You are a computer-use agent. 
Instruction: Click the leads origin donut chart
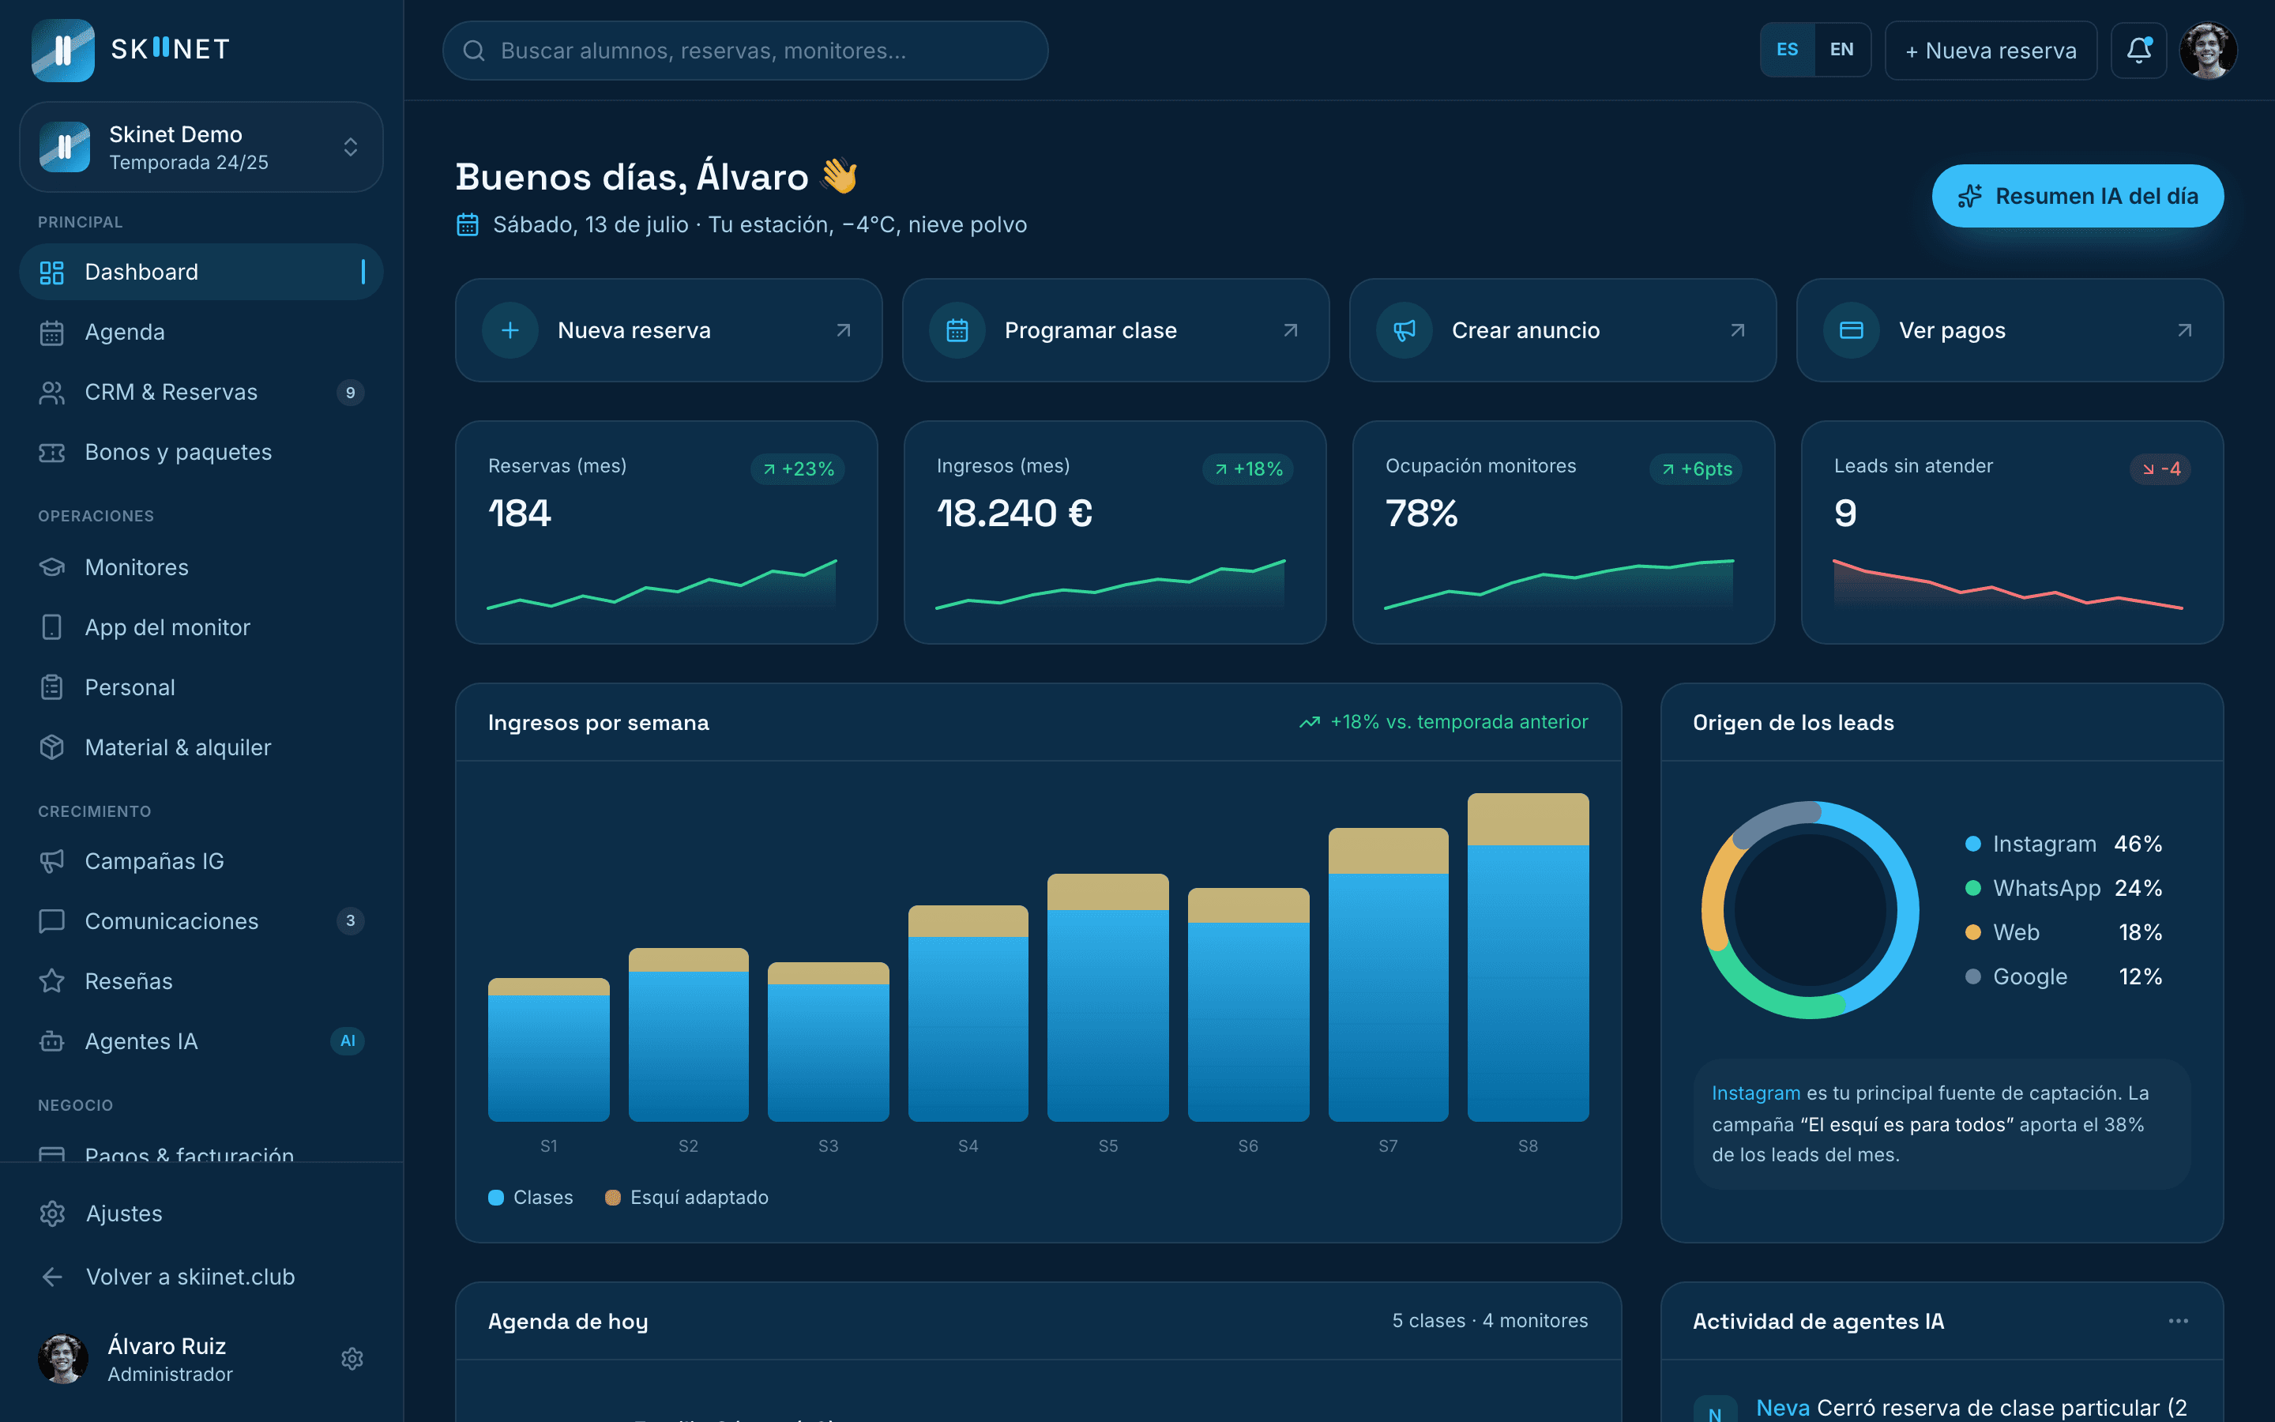1810,909
